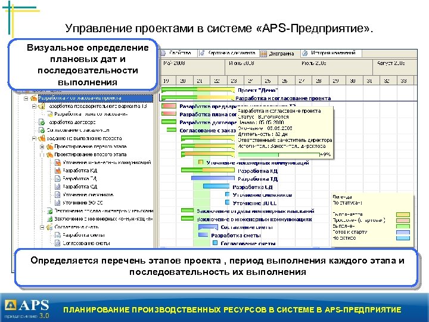The height and width of the screenshot is (322, 429).
Task: Click Gantt bar Заключение отдела инженерных изысканий
Action: [188, 210]
